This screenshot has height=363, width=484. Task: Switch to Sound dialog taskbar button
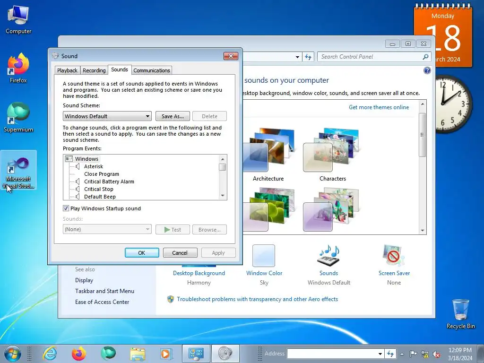225,354
